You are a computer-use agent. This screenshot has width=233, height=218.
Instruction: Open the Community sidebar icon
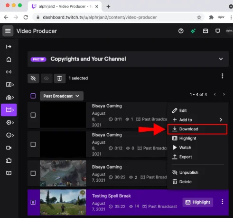(10, 97)
